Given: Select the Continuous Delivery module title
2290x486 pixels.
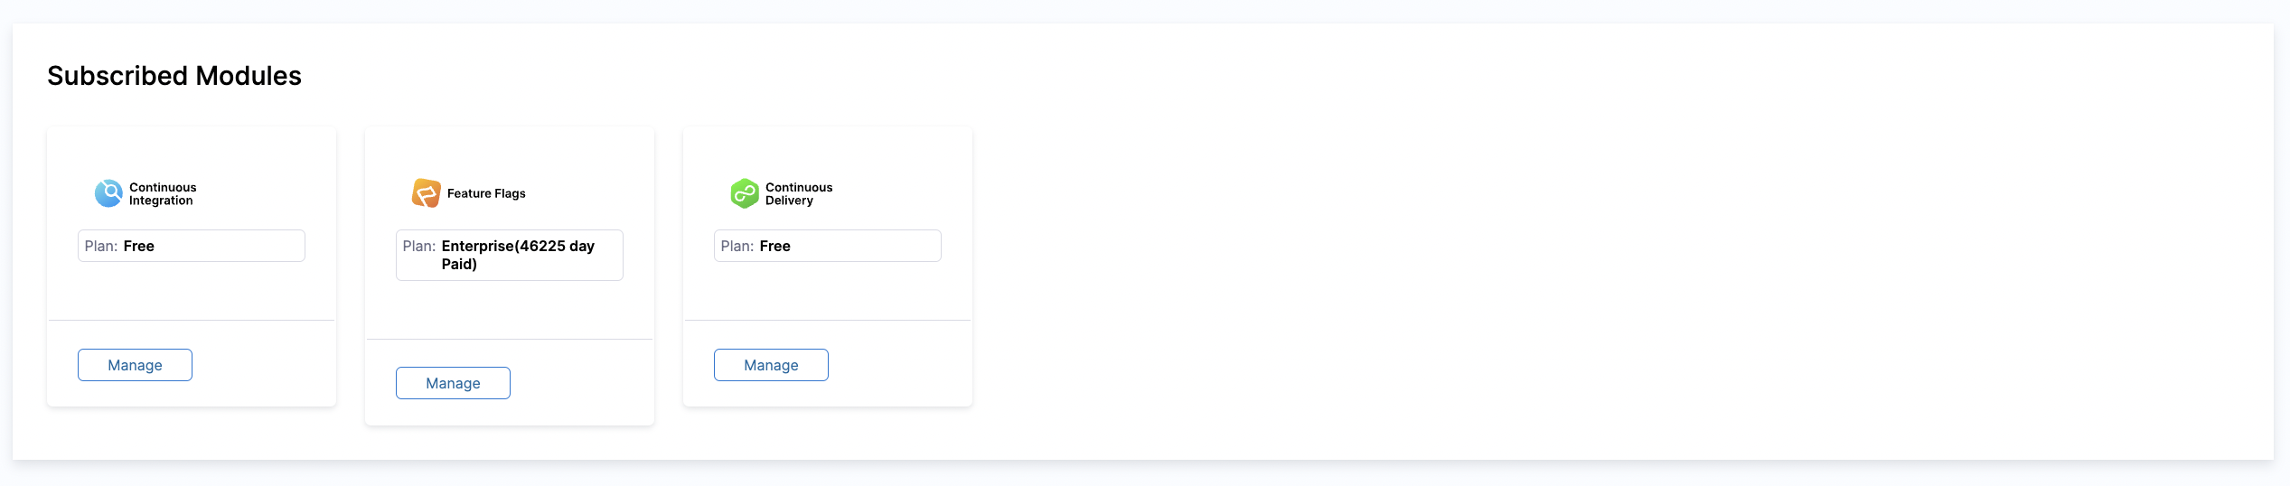Looking at the screenshot, I should tap(799, 193).
